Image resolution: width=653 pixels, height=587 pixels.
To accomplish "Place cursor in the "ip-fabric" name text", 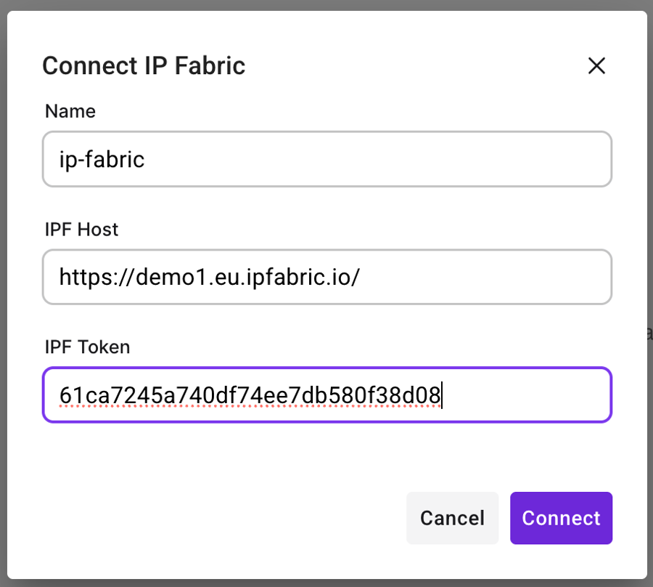I will [x=102, y=159].
